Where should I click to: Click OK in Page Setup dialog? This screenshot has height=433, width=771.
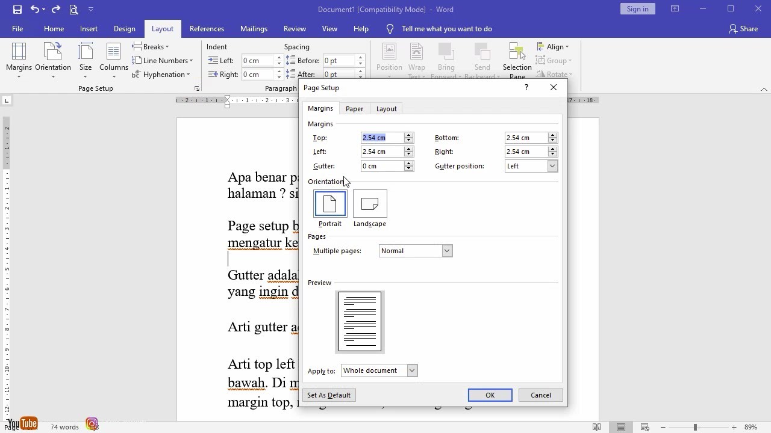[490, 395]
